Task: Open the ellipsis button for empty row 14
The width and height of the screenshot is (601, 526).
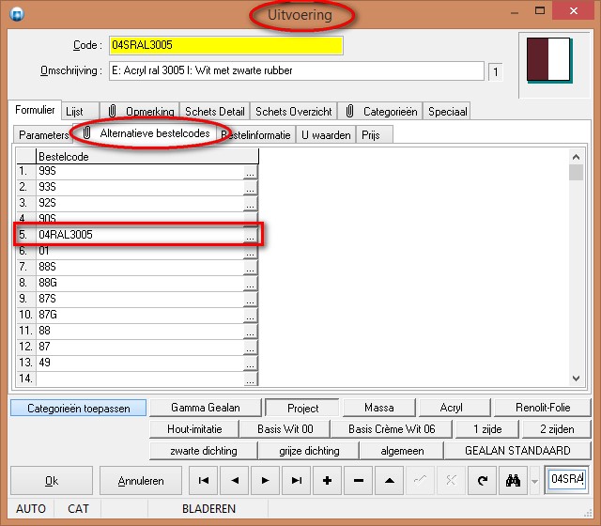Action: tap(251, 379)
